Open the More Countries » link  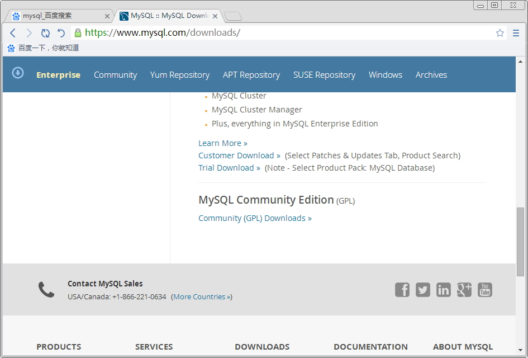click(x=202, y=296)
